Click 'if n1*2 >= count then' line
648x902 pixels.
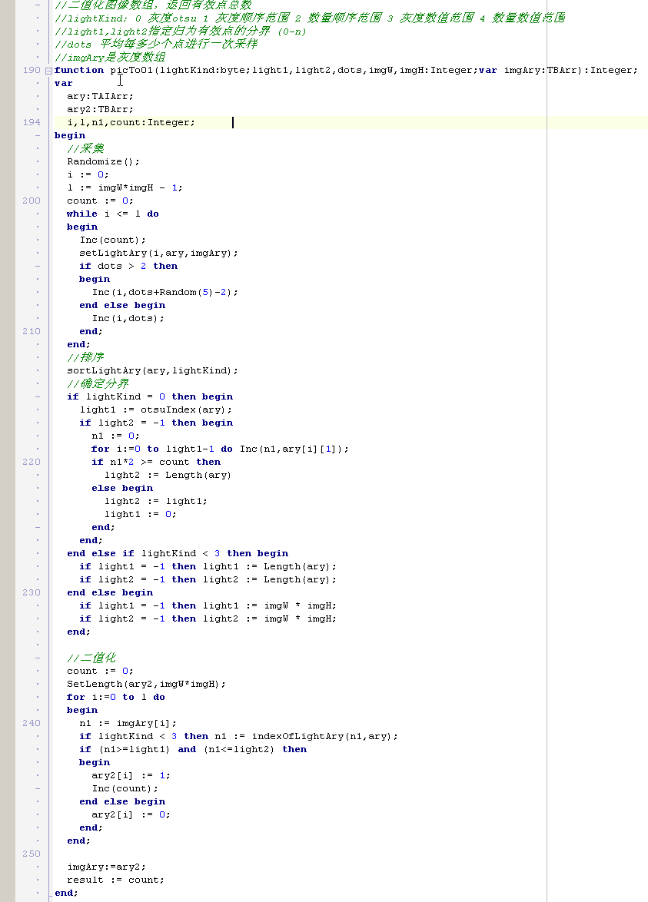[x=156, y=462]
